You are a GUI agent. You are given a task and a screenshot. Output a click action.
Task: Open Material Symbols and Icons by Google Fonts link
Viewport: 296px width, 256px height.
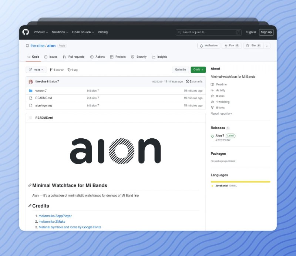70,227
